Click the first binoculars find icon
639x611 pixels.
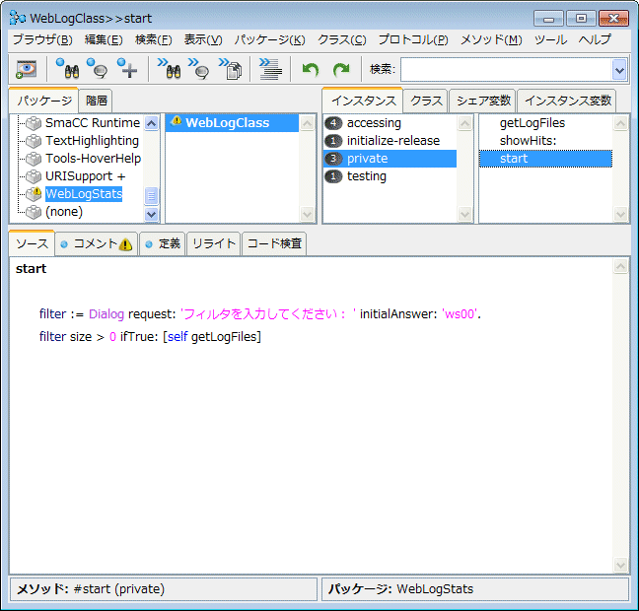coord(67,69)
